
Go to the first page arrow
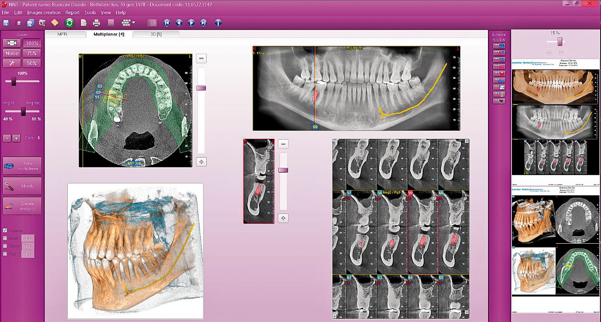[167, 23]
